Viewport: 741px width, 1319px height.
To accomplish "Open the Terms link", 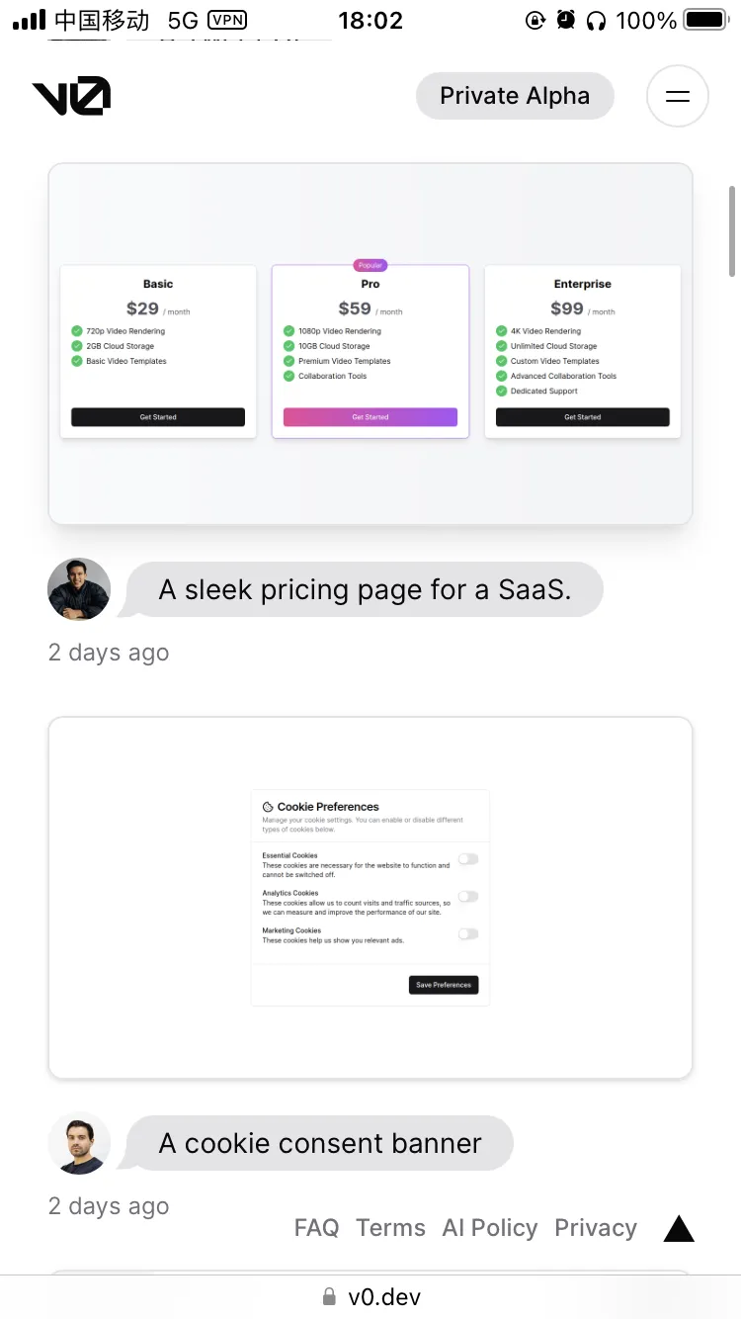I will [x=390, y=1228].
